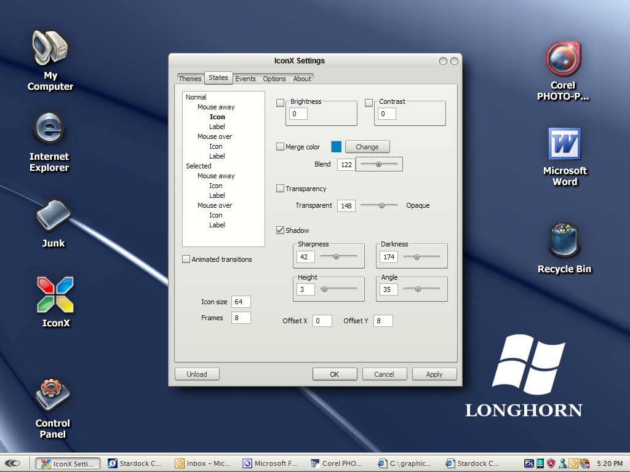
Task: Click the 5:20 PM taskbar clock
Action: pyautogui.click(x=610, y=463)
